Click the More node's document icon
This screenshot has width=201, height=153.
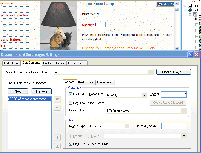pos(190,6)
